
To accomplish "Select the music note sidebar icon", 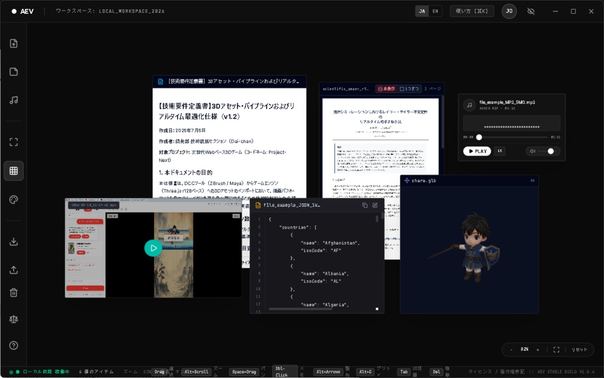I will pos(14,100).
